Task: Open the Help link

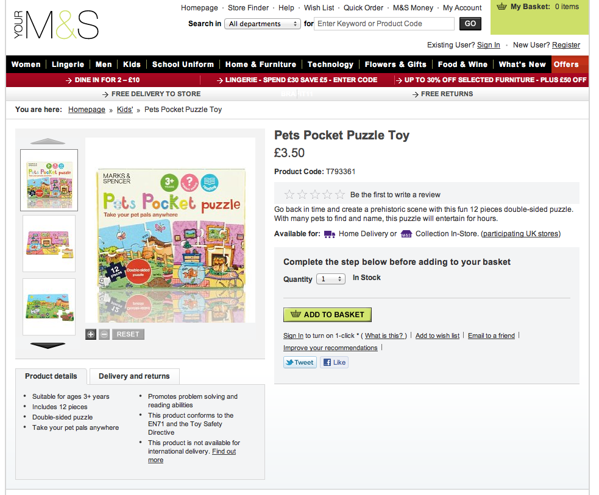Action: point(286,8)
